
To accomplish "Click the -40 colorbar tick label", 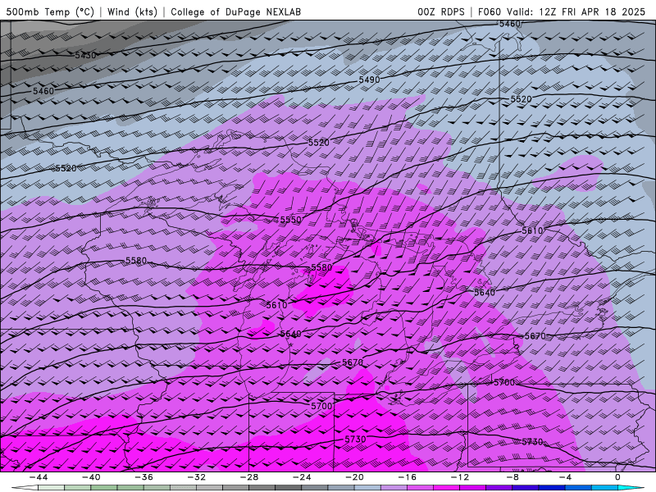I will click(x=91, y=477).
